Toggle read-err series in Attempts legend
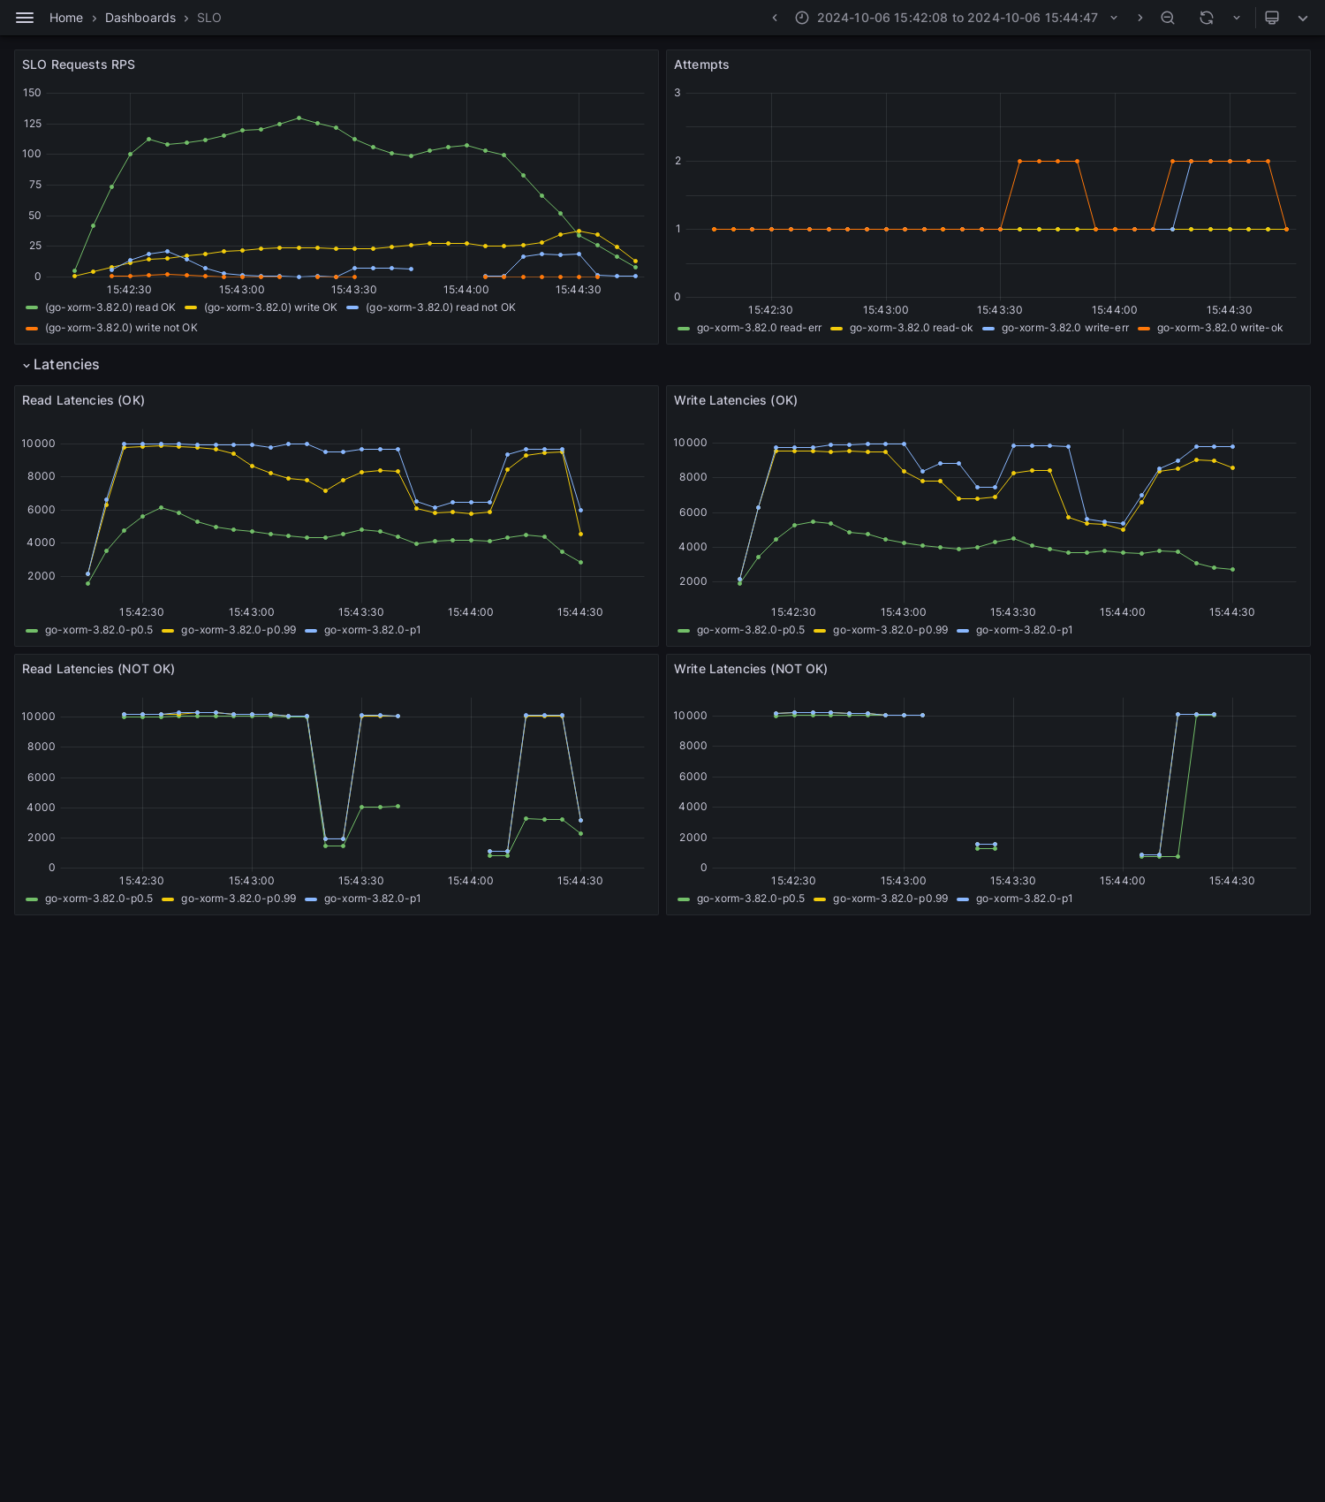 coord(759,328)
